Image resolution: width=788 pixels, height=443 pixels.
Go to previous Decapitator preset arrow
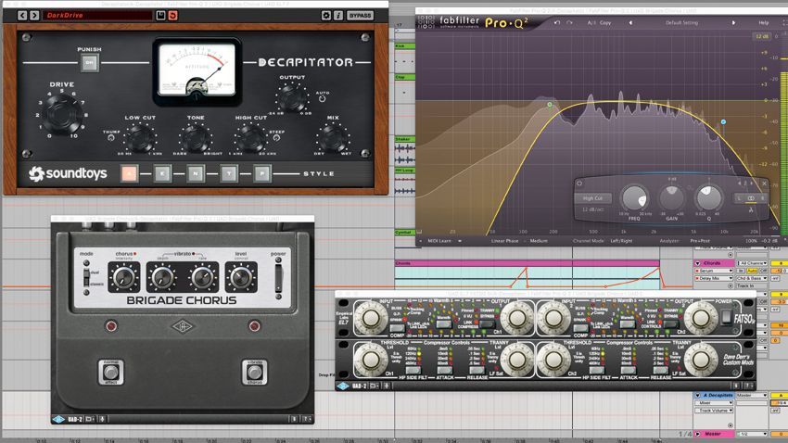coord(22,16)
